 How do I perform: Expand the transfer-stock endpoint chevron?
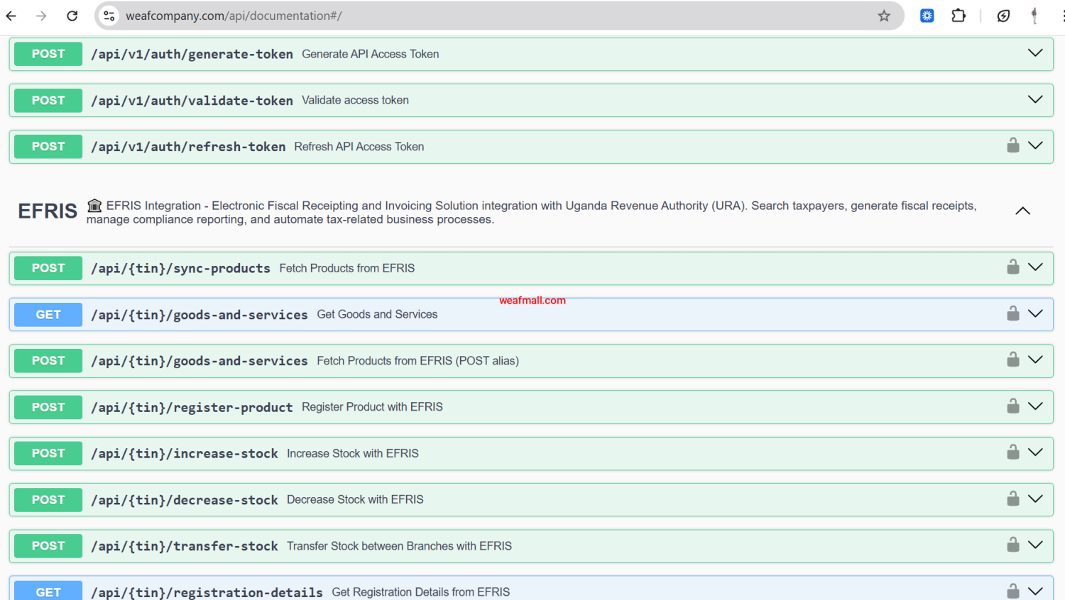click(x=1036, y=545)
